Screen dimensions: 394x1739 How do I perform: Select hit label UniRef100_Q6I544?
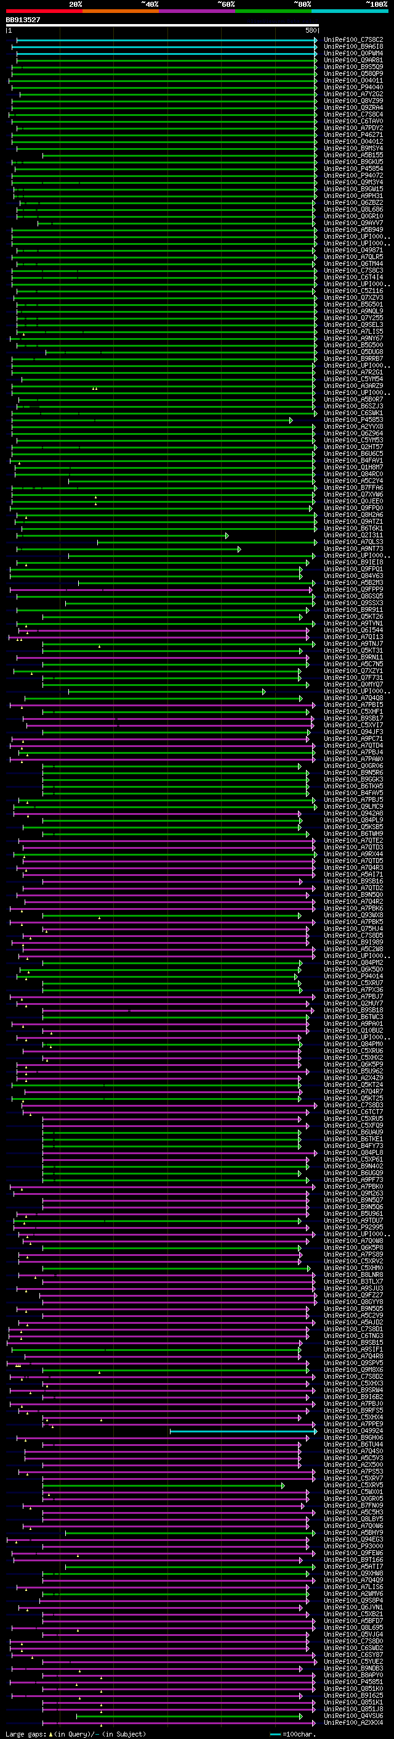pyautogui.click(x=353, y=630)
